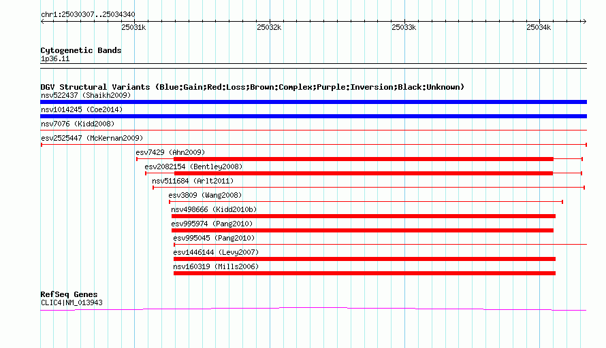Screen dimensions: 606x348
Task: Click the left arrow on the ruler
Action: (x=42, y=21)
